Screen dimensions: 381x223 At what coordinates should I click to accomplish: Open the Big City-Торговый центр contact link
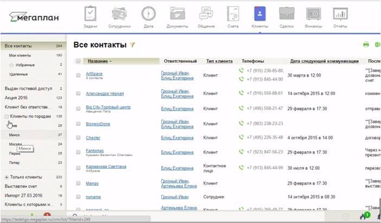tap(108, 107)
